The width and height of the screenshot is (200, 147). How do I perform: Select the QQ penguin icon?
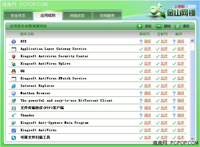(x=14, y=71)
